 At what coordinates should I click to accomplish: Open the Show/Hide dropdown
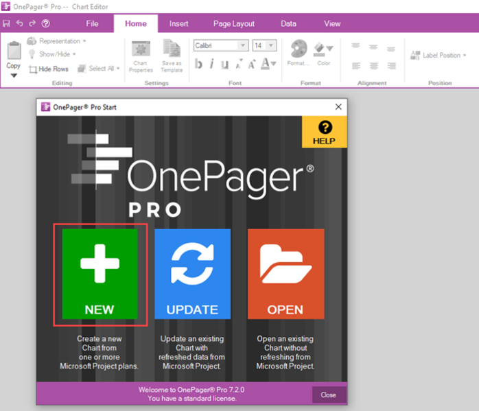tap(52, 54)
